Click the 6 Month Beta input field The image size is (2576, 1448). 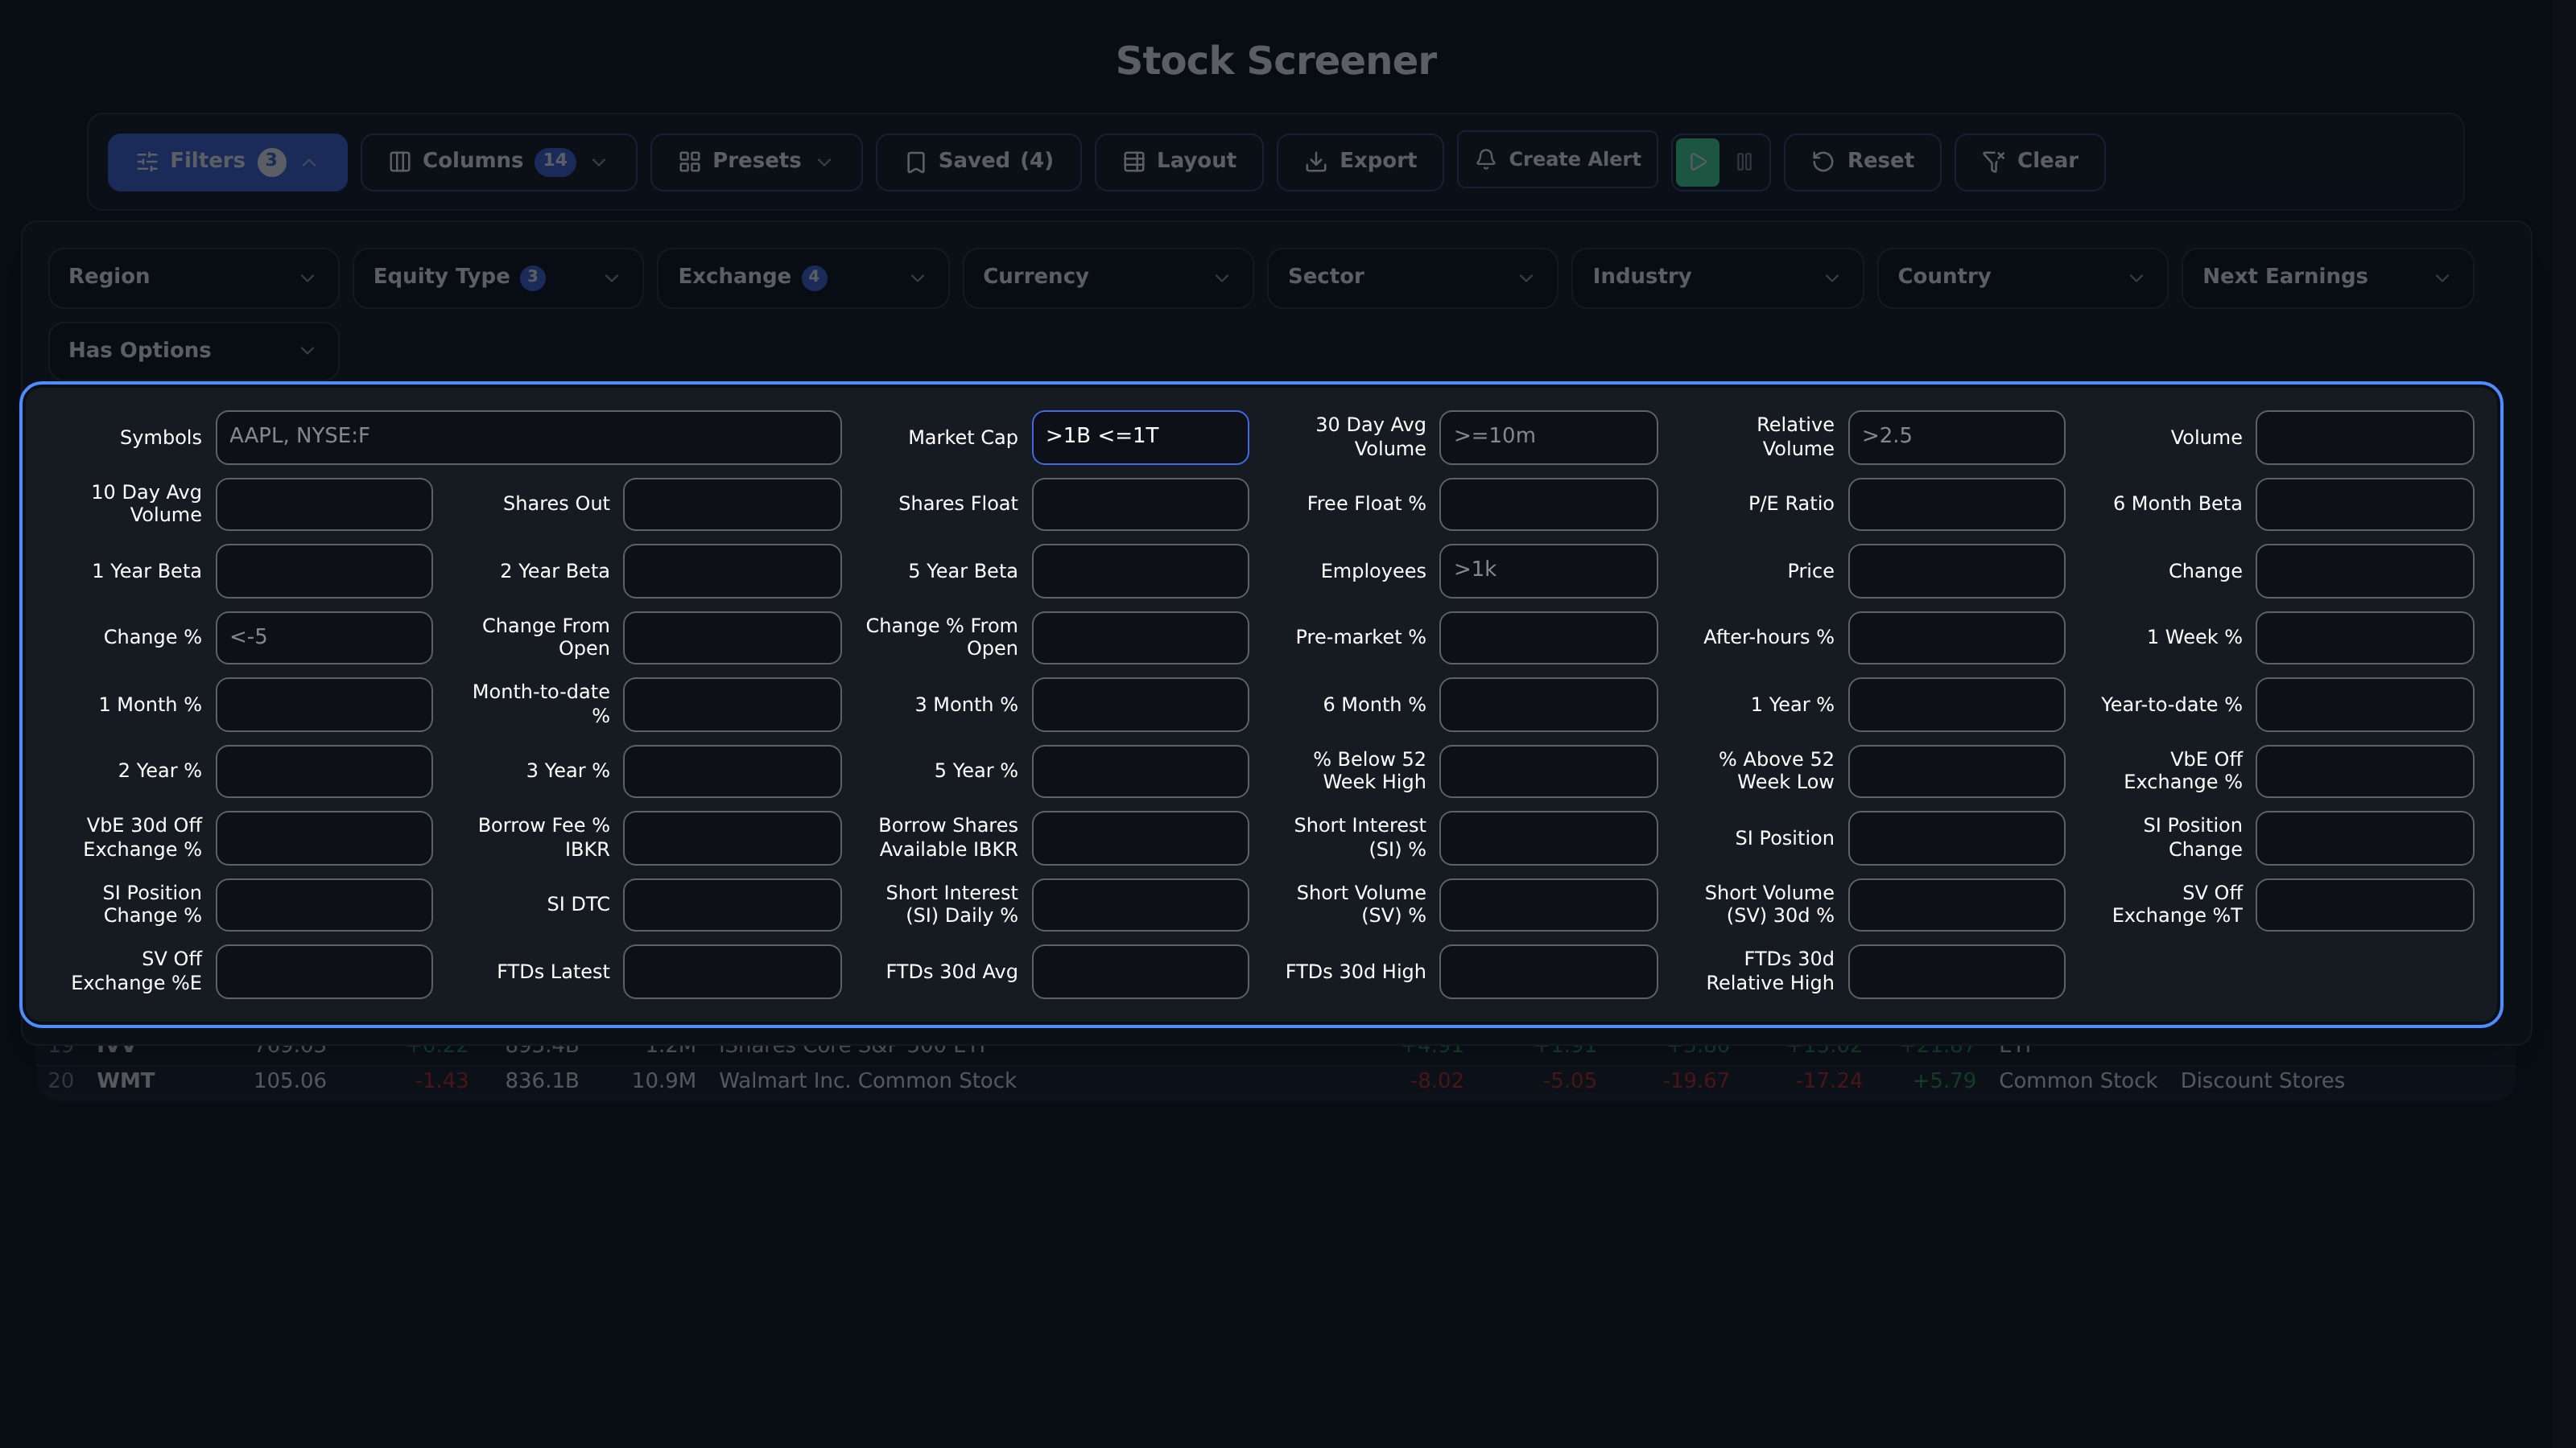tap(2364, 504)
